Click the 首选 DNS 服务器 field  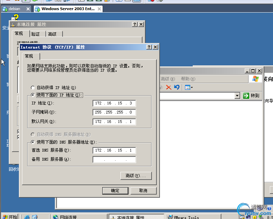114,150
